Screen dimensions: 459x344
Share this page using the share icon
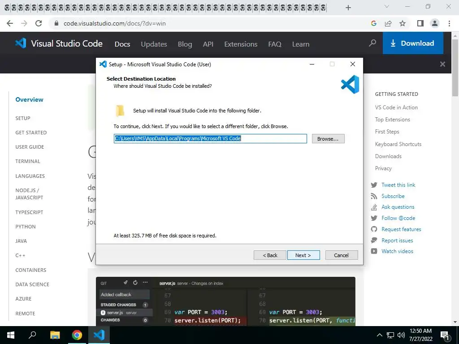point(388,23)
